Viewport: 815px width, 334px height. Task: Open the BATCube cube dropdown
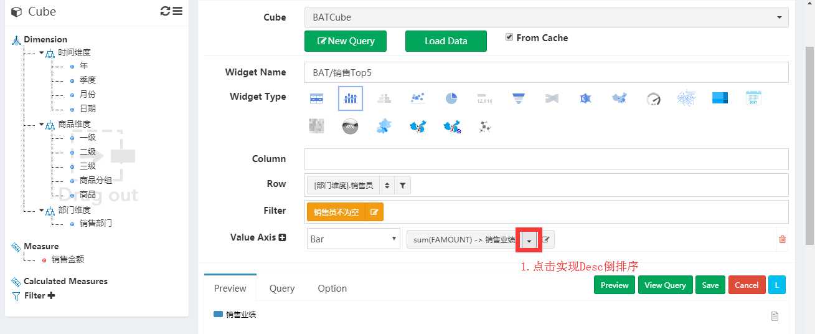[546, 17]
